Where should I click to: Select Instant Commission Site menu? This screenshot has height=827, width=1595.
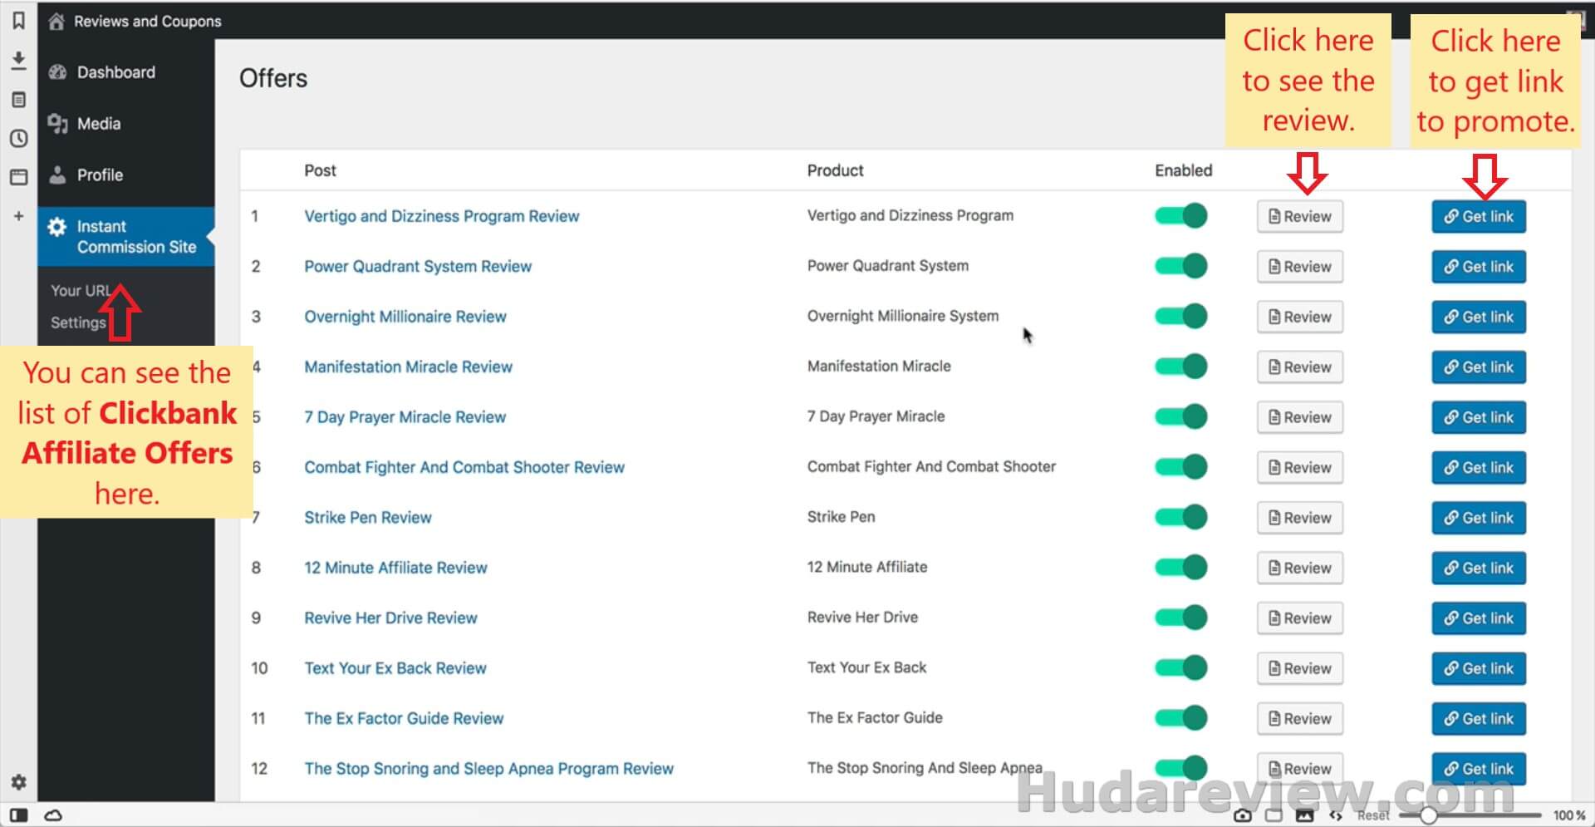click(x=125, y=237)
